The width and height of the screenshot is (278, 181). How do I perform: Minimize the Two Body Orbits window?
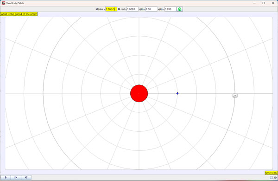coord(254,3)
